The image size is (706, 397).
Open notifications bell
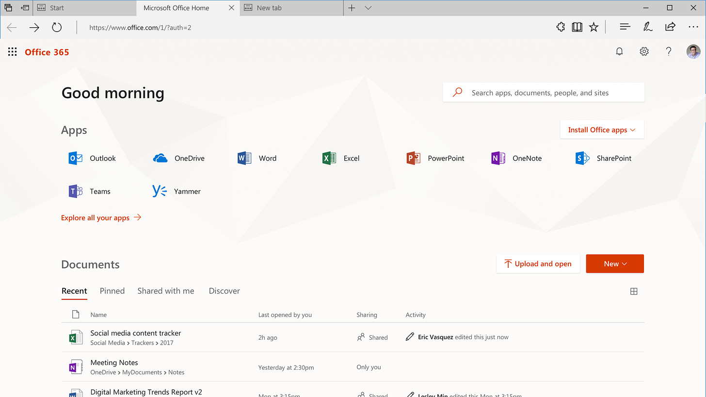pyautogui.click(x=619, y=51)
